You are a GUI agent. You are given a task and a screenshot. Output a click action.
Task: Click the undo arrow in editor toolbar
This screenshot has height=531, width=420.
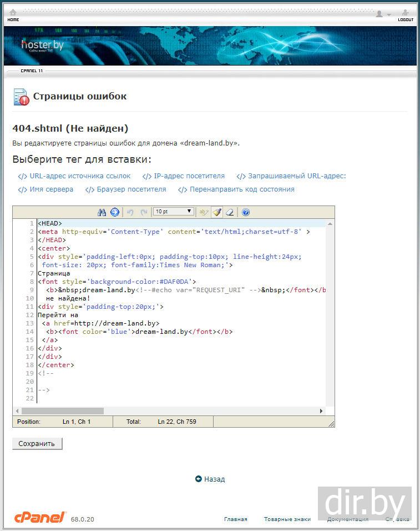pyautogui.click(x=130, y=212)
